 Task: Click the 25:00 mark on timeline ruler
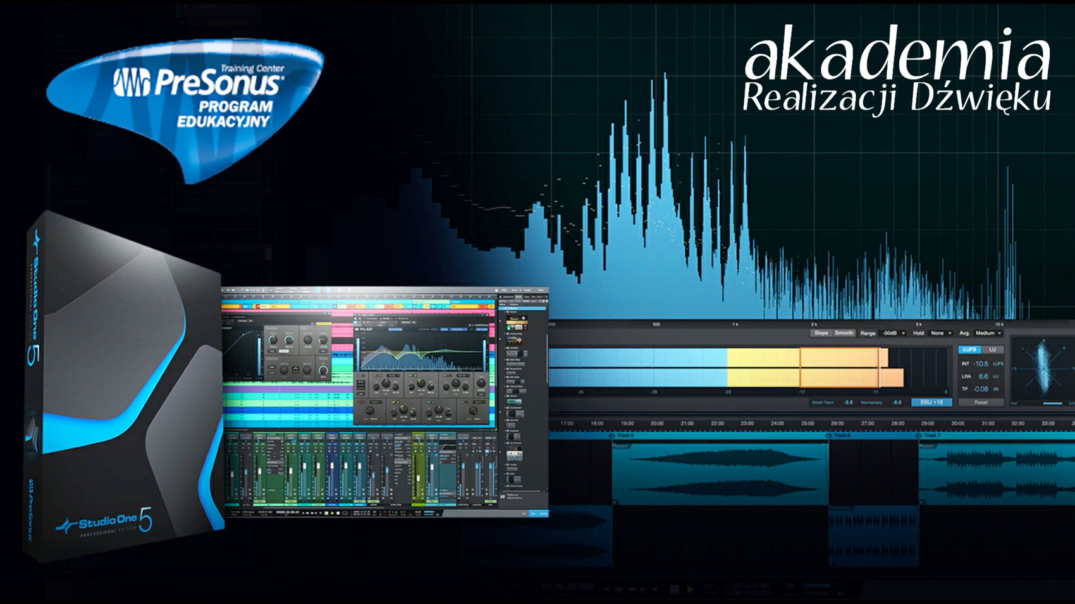808,423
